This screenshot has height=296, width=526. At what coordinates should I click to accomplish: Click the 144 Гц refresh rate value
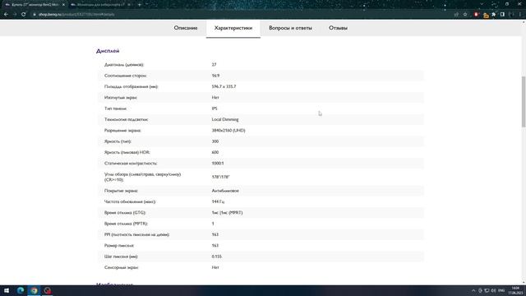tap(218, 201)
